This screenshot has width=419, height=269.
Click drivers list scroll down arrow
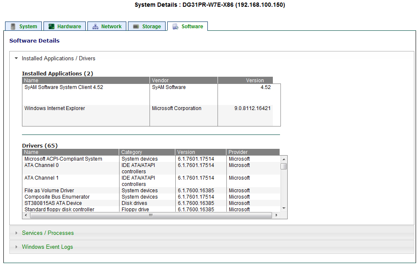click(284, 208)
